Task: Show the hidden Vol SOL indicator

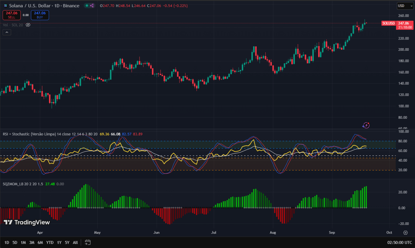Action: click(28, 25)
